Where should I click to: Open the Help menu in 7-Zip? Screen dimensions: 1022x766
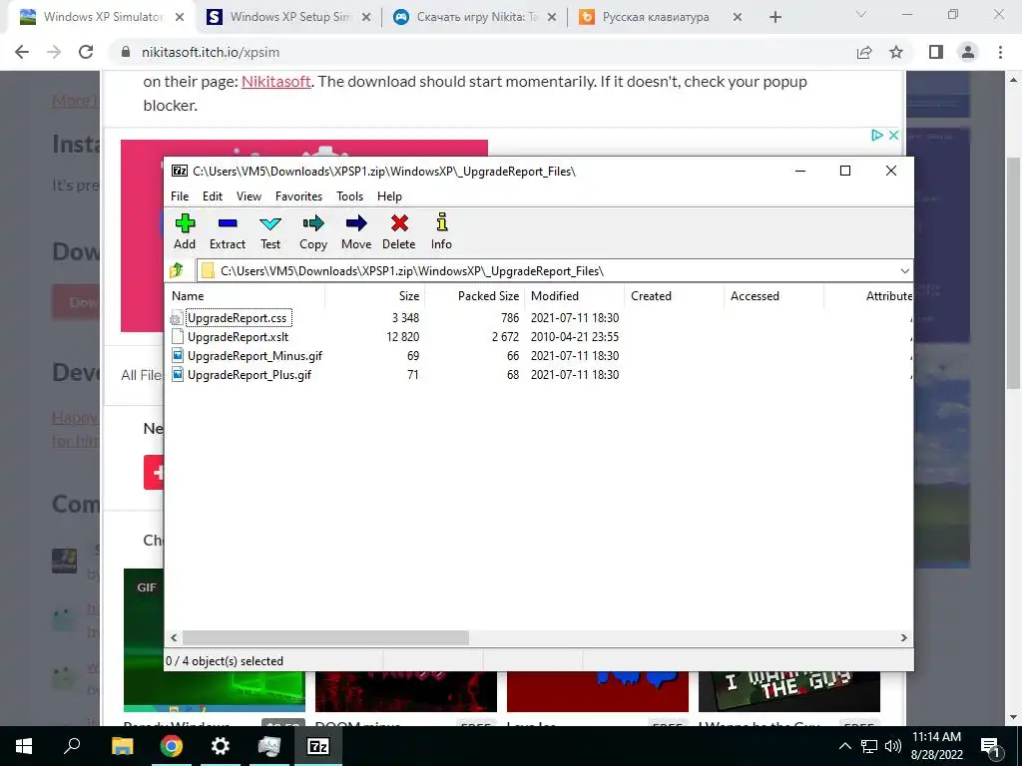point(390,196)
